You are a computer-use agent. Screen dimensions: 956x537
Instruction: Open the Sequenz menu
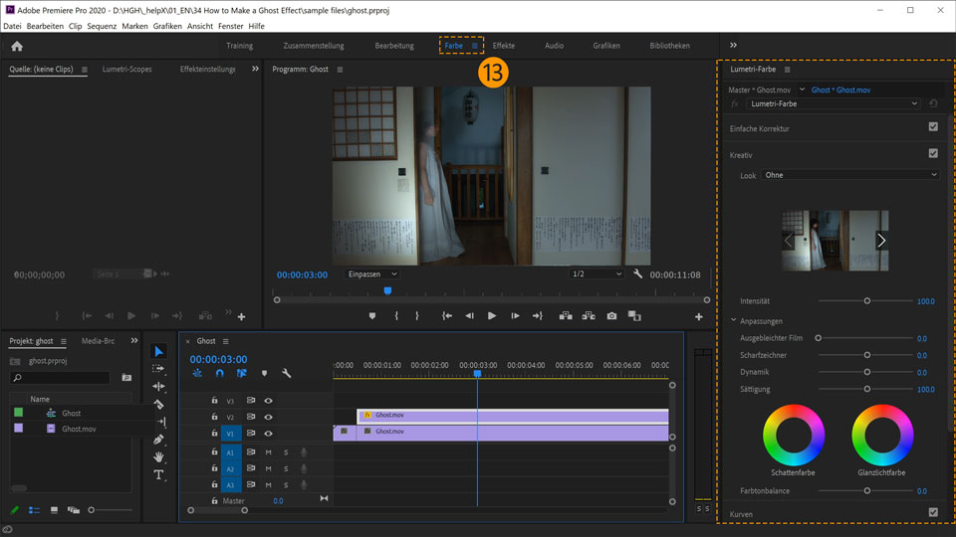tap(102, 26)
